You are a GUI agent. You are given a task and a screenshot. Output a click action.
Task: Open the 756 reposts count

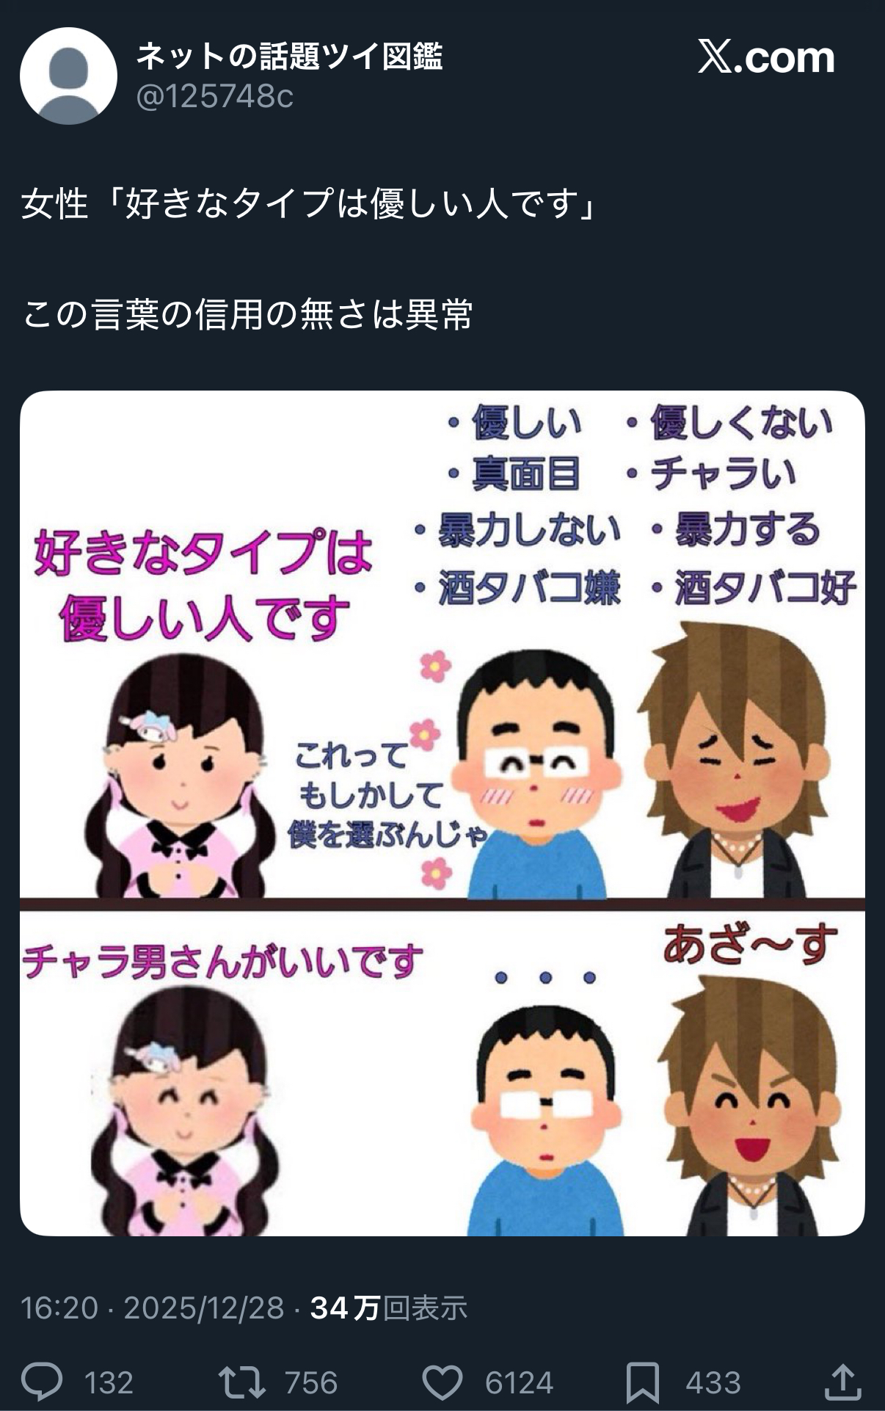(311, 1383)
